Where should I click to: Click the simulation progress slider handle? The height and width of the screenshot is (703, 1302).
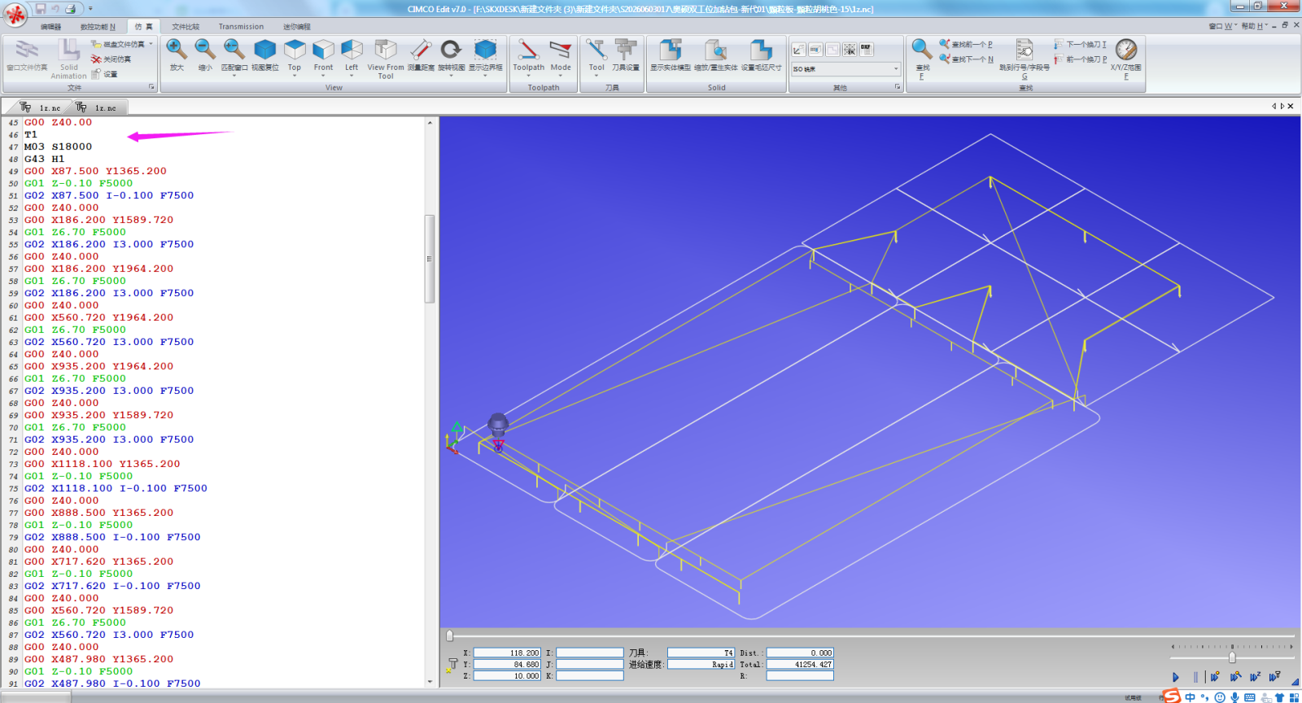coord(449,635)
